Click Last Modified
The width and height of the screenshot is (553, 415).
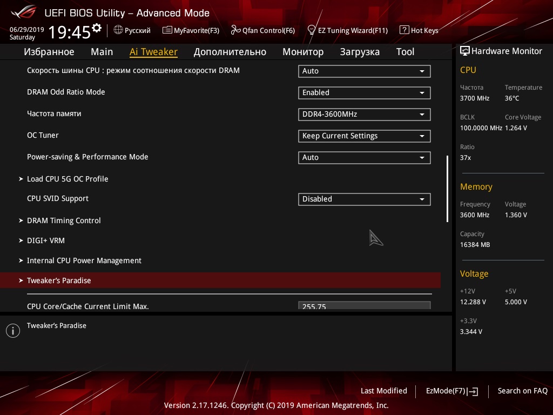coord(384,391)
